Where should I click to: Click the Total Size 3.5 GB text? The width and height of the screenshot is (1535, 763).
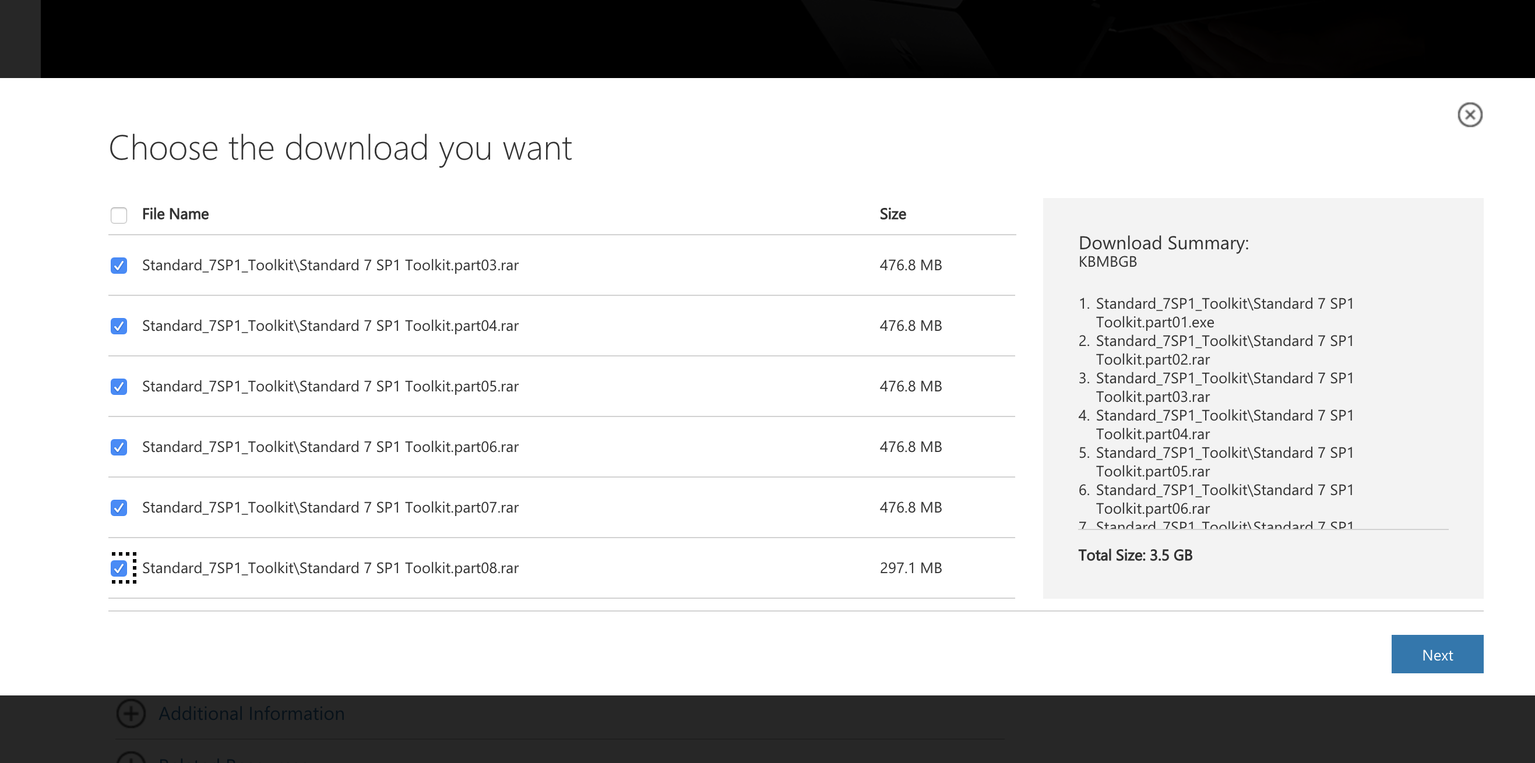click(1135, 555)
